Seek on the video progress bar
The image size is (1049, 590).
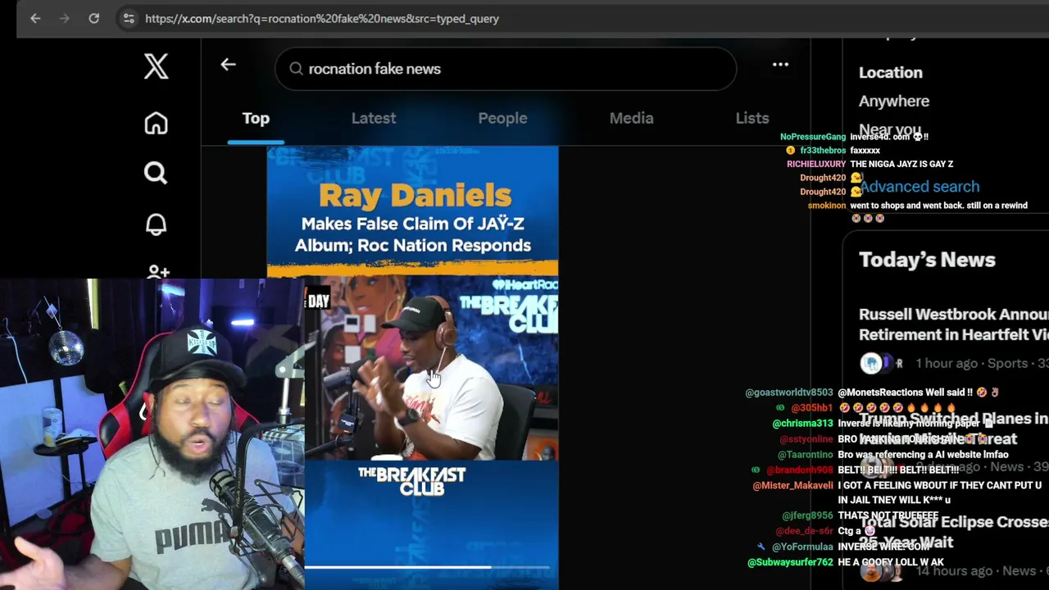tap(427, 566)
